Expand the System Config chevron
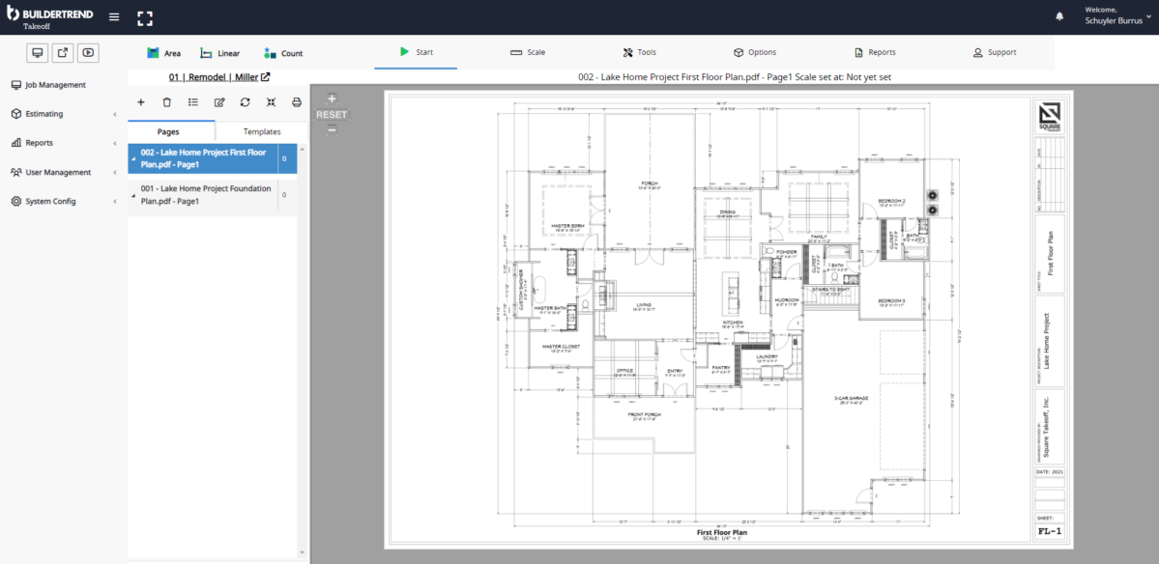This screenshot has height=564, width=1159. point(115,202)
